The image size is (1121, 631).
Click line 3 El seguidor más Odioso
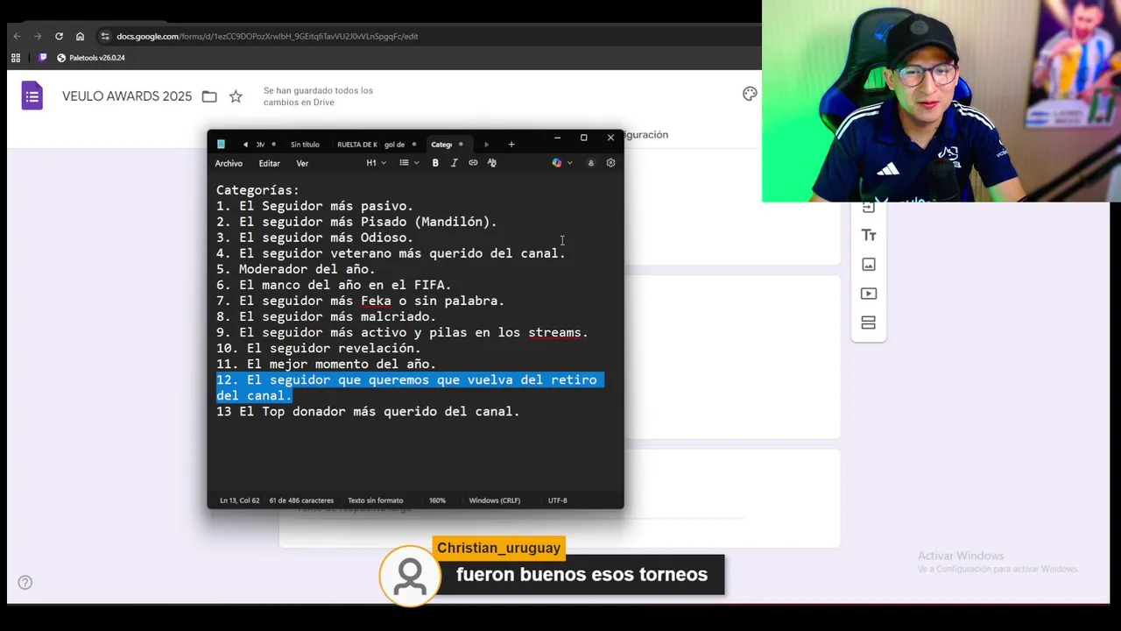[314, 238]
